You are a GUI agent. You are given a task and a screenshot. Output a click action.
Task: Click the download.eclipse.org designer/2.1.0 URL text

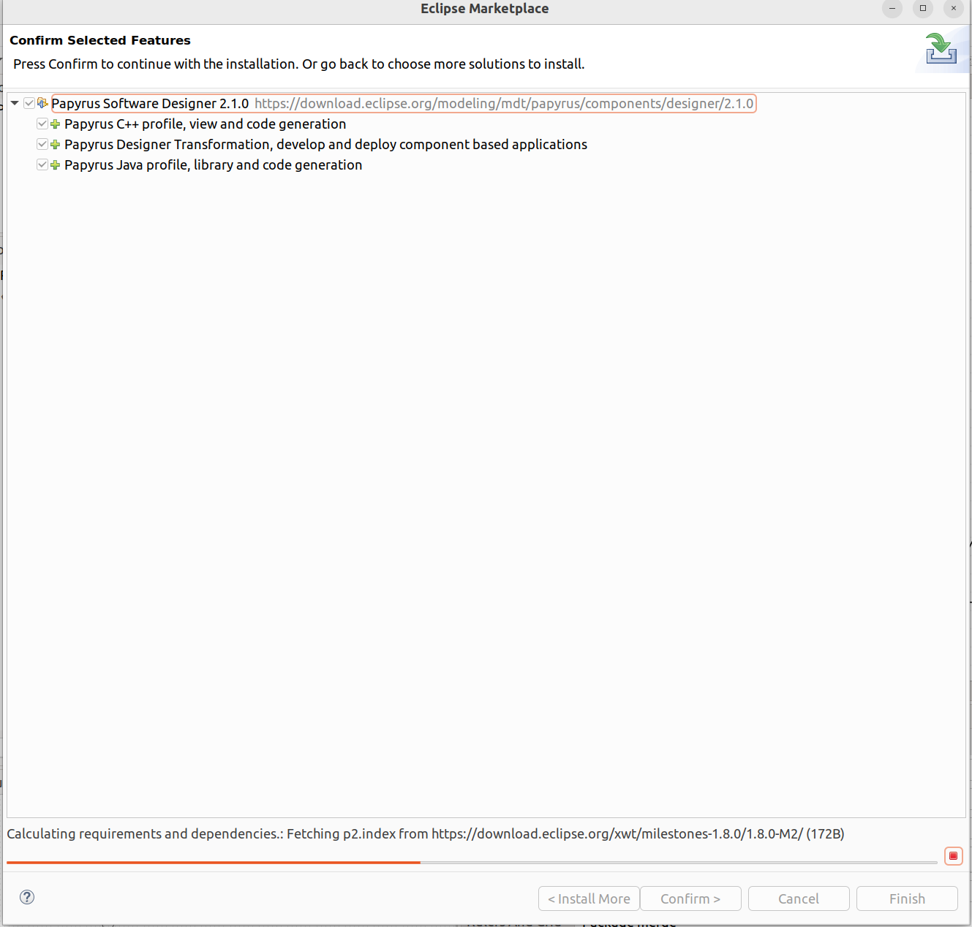[504, 103]
